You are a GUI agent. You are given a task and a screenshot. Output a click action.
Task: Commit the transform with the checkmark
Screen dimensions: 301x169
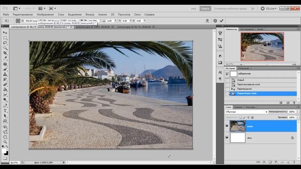[x=222, y=21]
